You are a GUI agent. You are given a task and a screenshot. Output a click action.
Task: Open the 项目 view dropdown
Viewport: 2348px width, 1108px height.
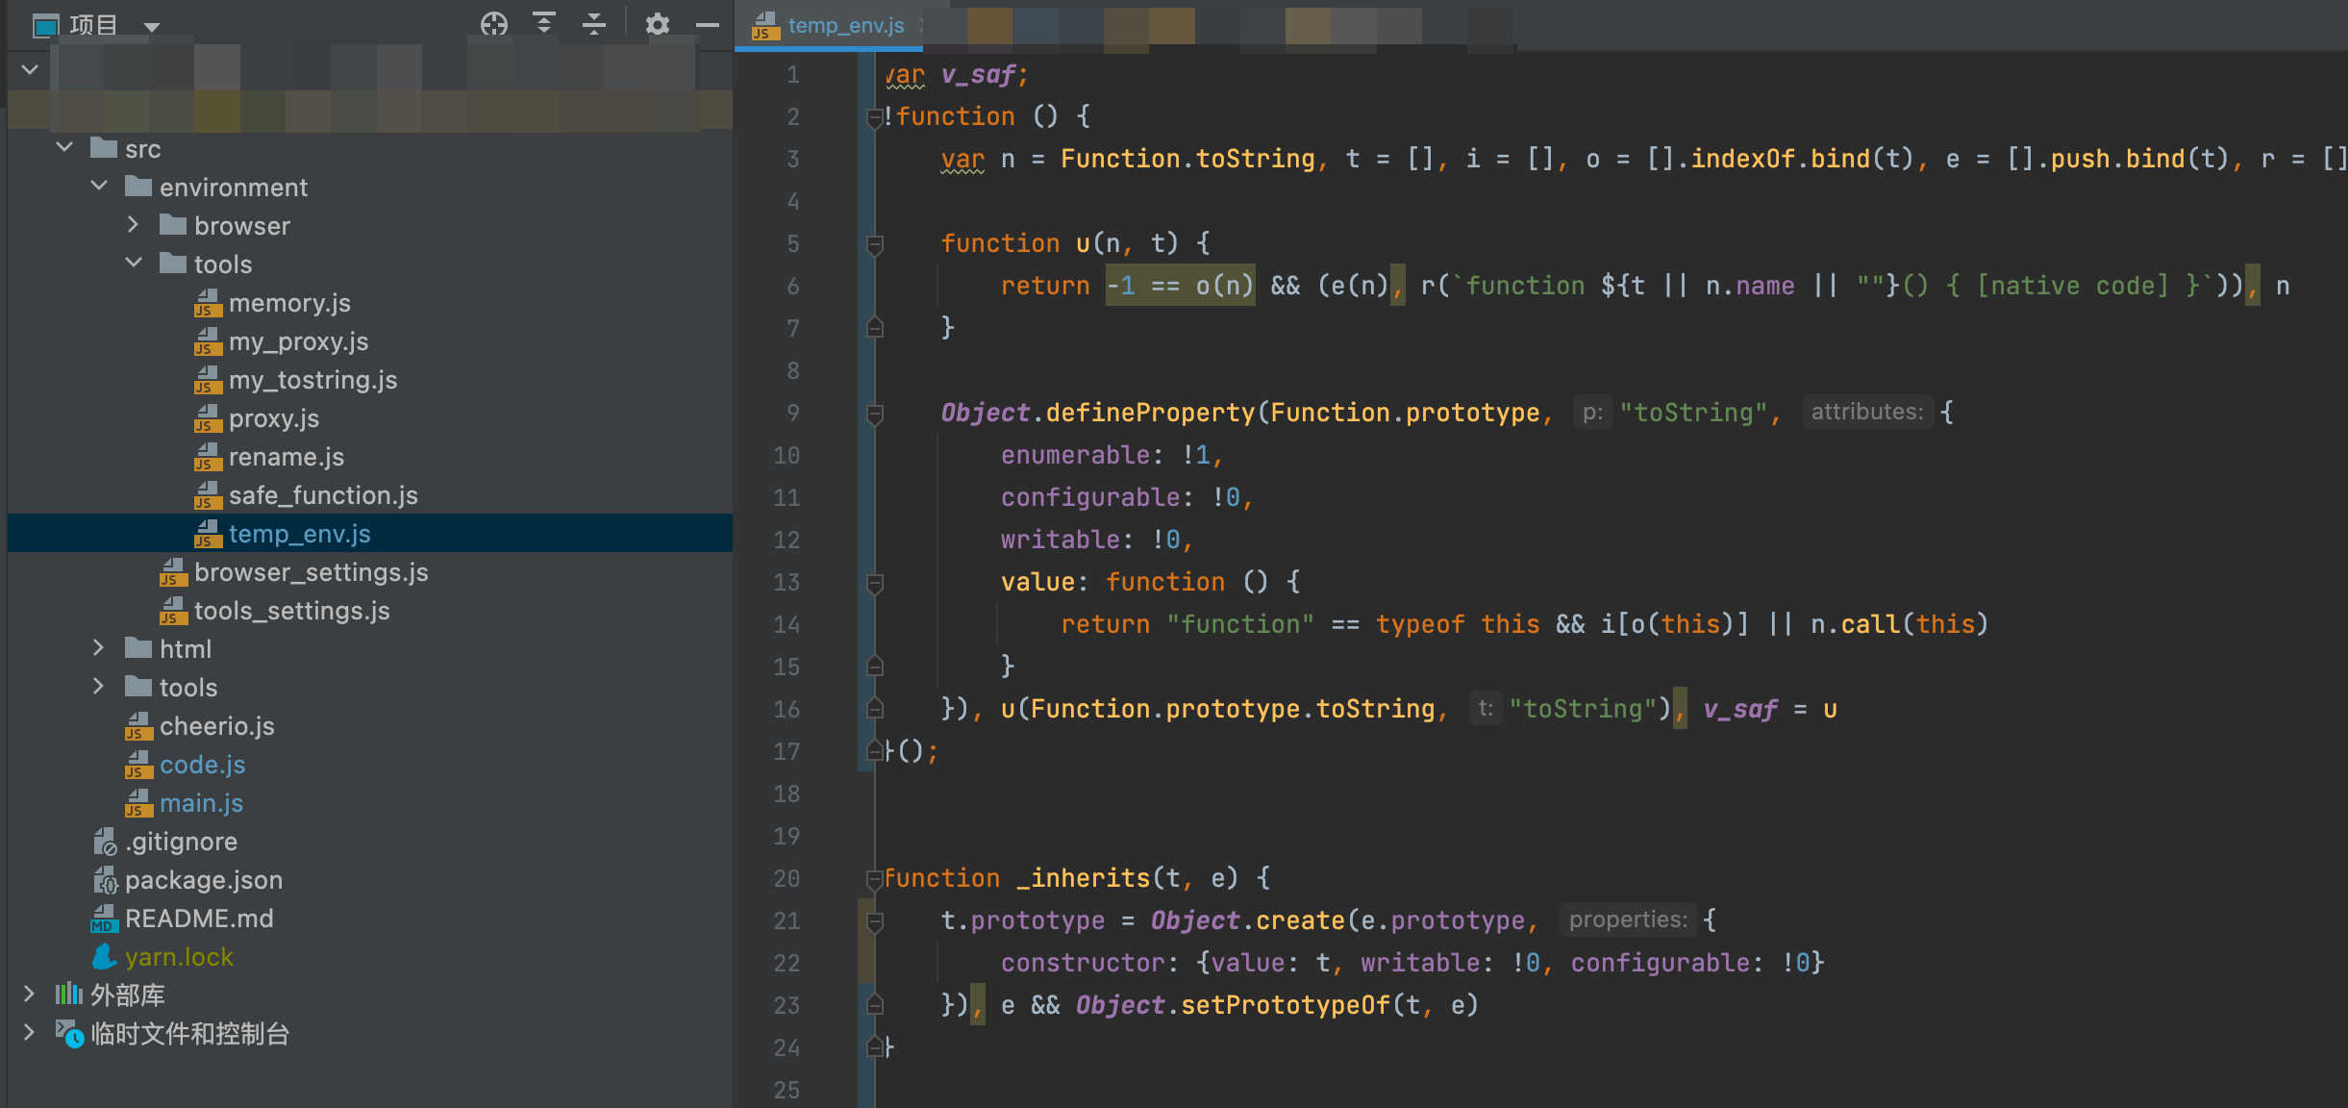152,26
